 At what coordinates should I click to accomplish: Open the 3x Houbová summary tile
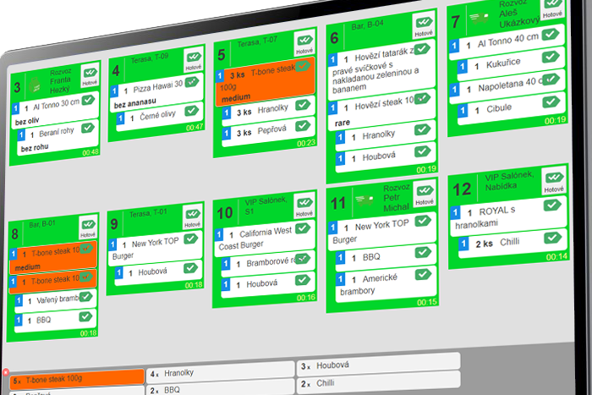376,365
